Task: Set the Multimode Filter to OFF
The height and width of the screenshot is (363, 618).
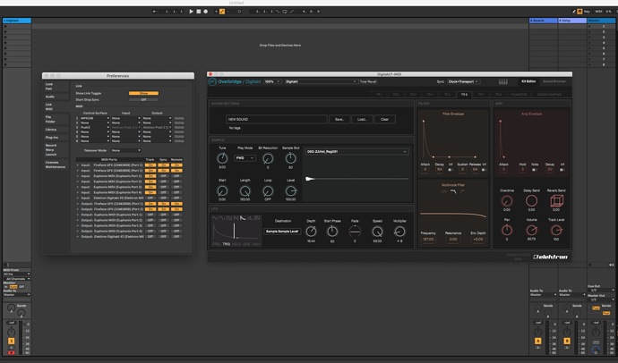Action: click(443, 191)
